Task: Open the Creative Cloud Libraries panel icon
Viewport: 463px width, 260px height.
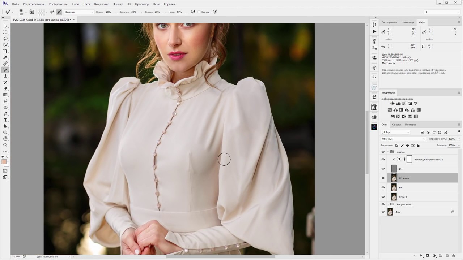Action: coord(374,117)
